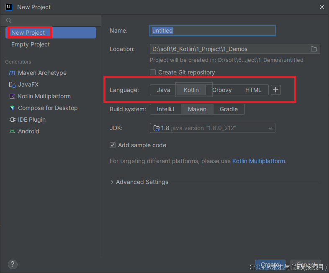This screenshot has height=273, width=329.
Task: Click the Cancel button
Action: click(306, 265)
